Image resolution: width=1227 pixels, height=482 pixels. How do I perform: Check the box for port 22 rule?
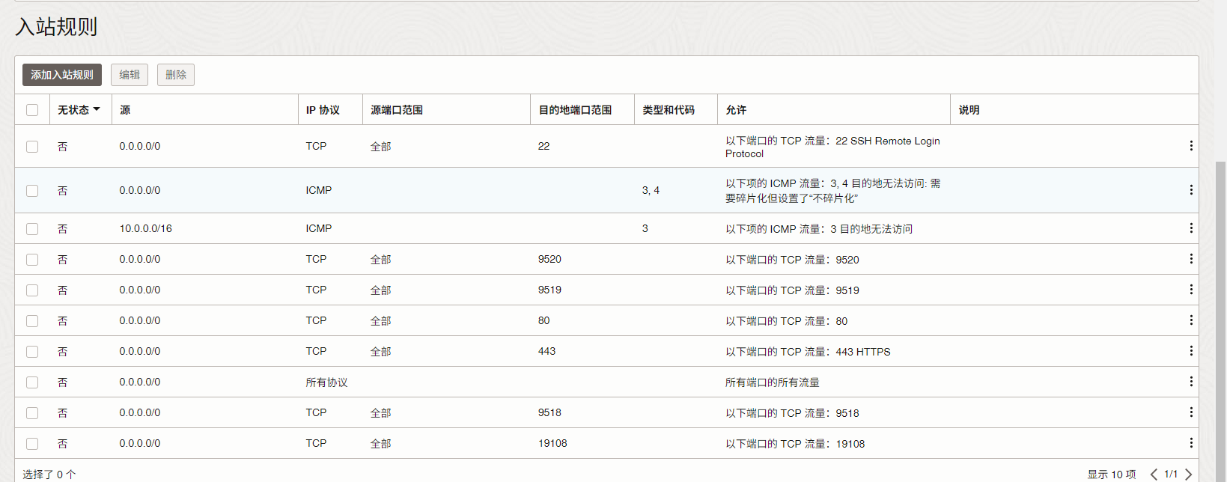click(32, 147)
